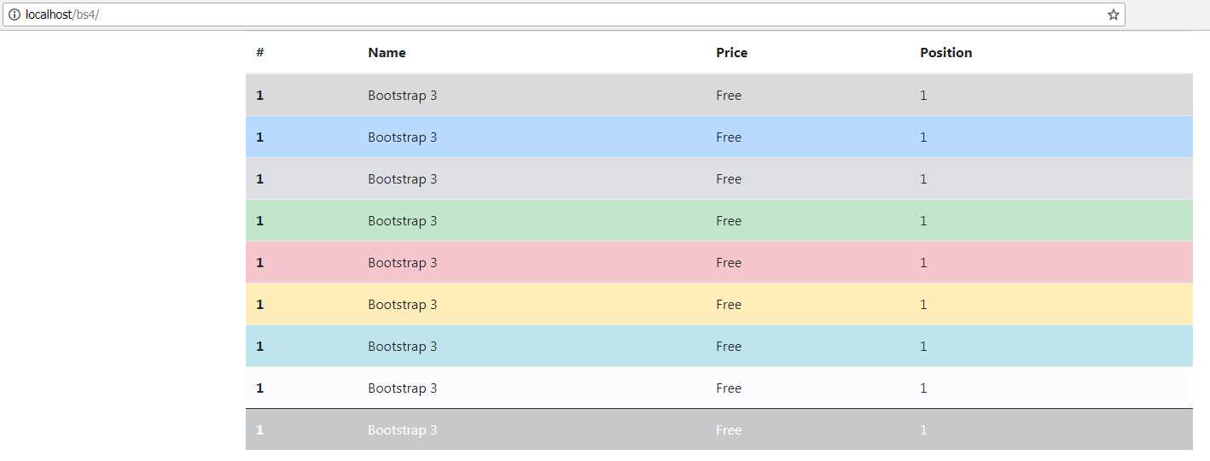The width and height of the screenshot is (1210, 461).
Task: Click 'Free' in the pink row
Action: [729, 263]
